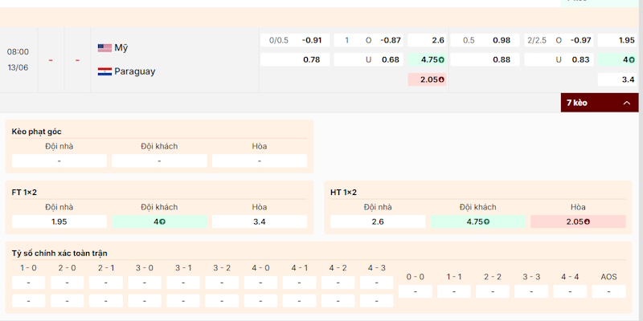Viewport: 643px width, 321px height.
Task: Select HT 1×2 Đội nhà odds 2.6
Action: (378, 221)
